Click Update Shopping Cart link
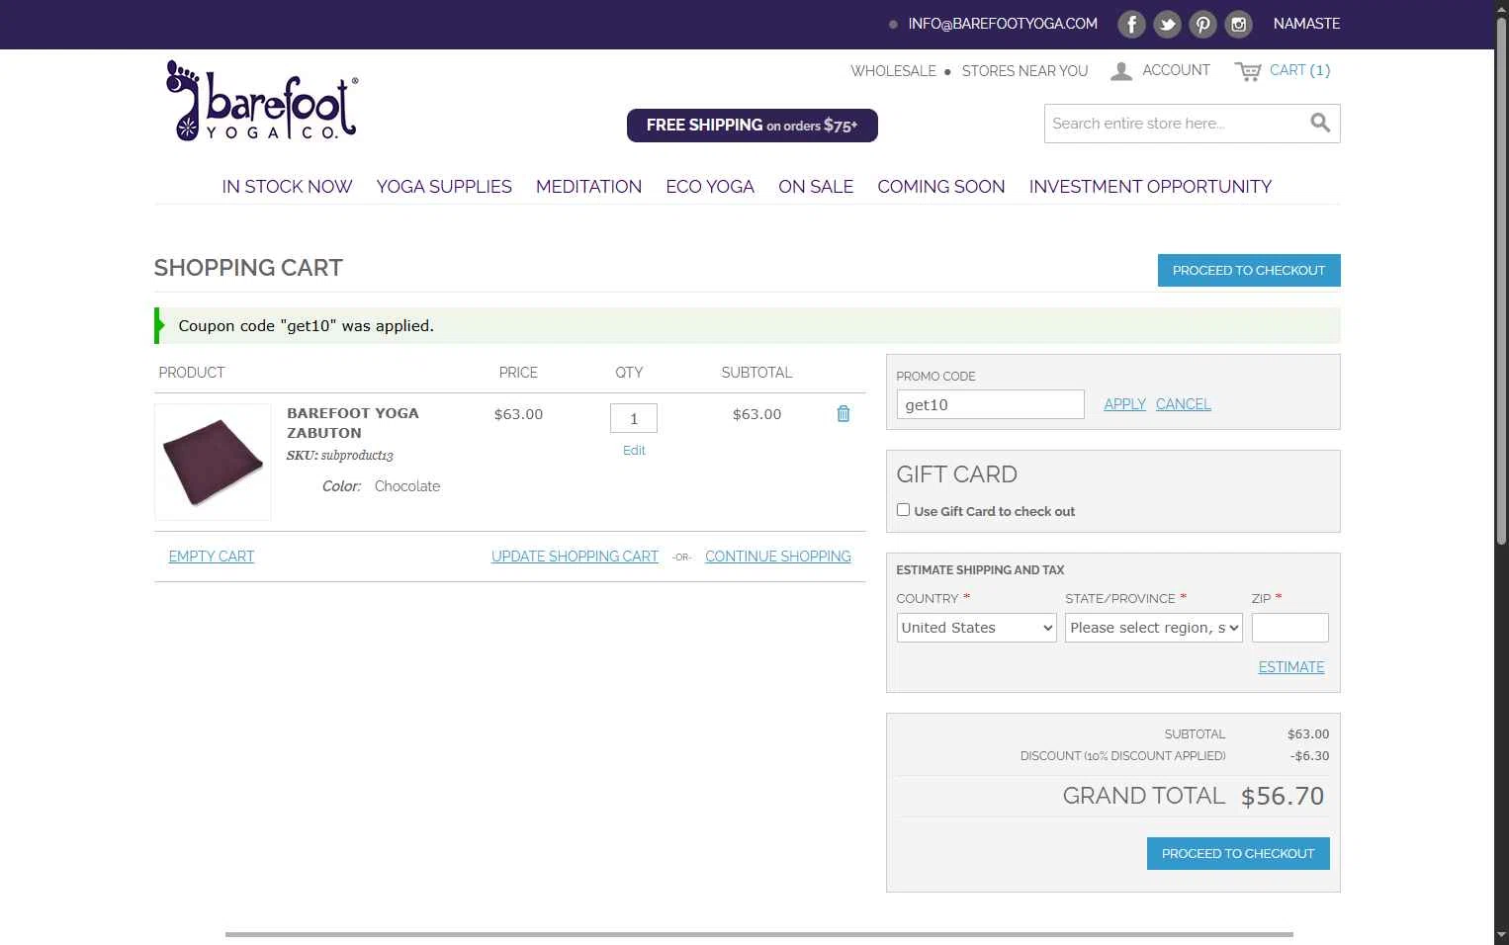1509x945 pixels. [575, 557]
